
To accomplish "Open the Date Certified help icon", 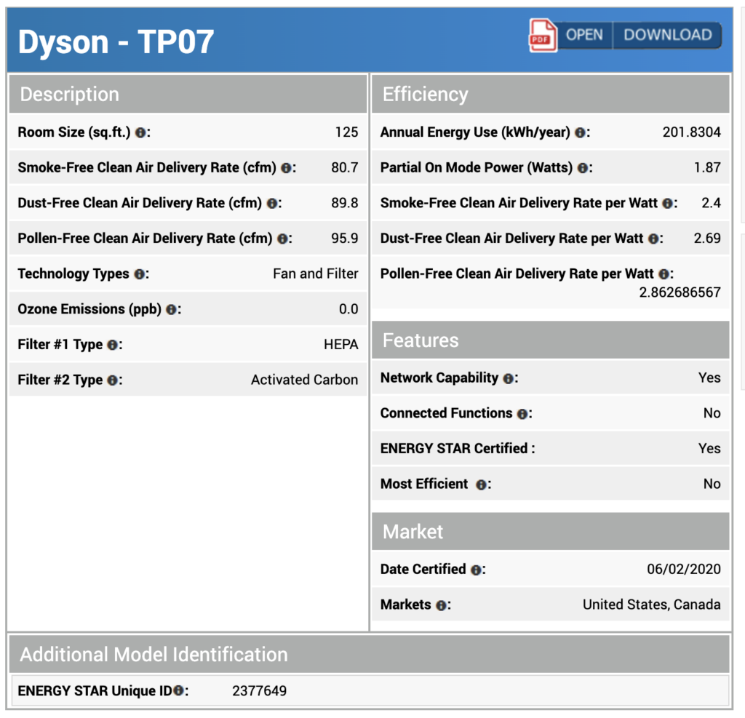I will (476, 570).
